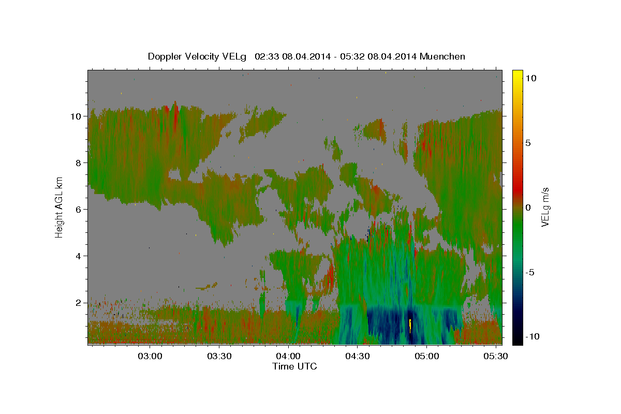Click the height axis label 8

[x=78, y=162]
